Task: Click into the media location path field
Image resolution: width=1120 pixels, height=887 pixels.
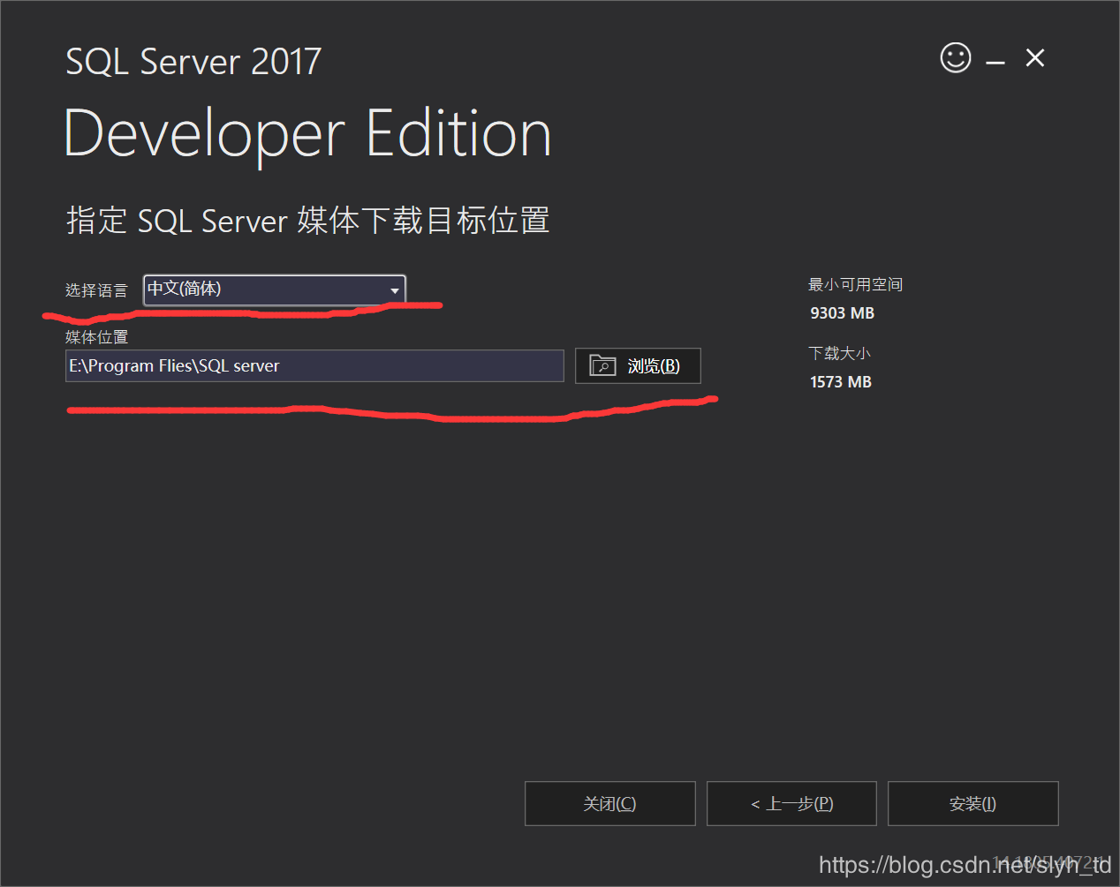Action: coord(314,365)
